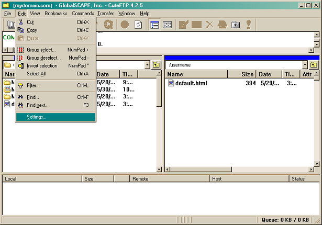Click the exclamation mark toolbar icon
322x225 pixels.
[249, 25]
